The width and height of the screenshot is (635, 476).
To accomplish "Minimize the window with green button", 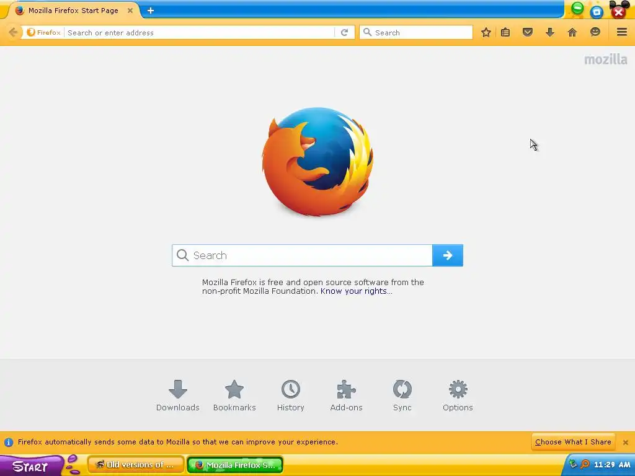I will (x=577, y=8).
